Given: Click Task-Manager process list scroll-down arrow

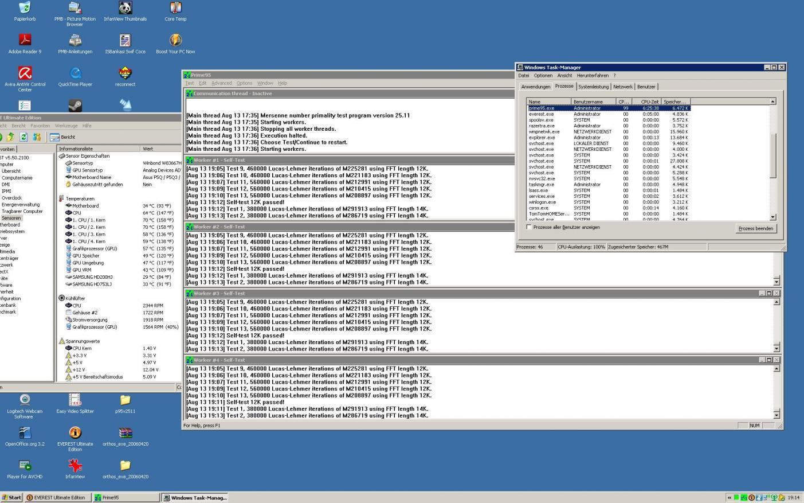Looking at the screenshot, I should tap(773, 217).
